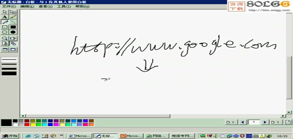
Task: Insert a new page
Action: pyautogui.click(x=288, y=122)
